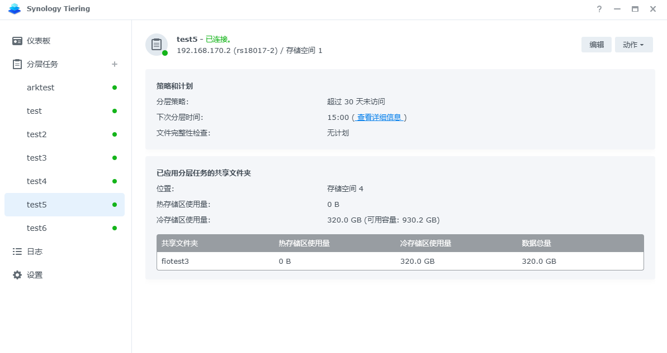Select the arktest task in sidebar
Image resolution: width=667 pixels, height=353 pixels.
(x=41, y=88)
